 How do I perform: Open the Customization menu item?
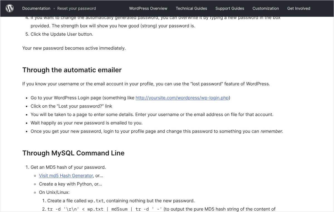coord(266,8)
